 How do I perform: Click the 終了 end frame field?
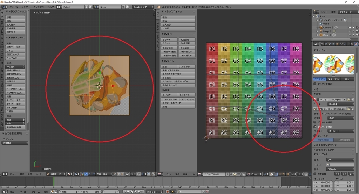[90, 192]
